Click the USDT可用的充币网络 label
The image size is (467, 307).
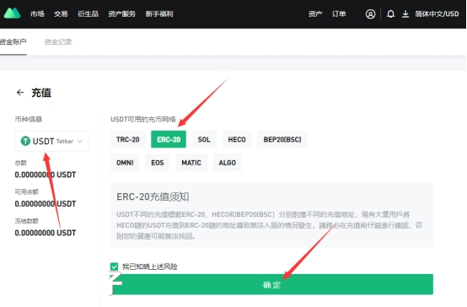(143, 119)
